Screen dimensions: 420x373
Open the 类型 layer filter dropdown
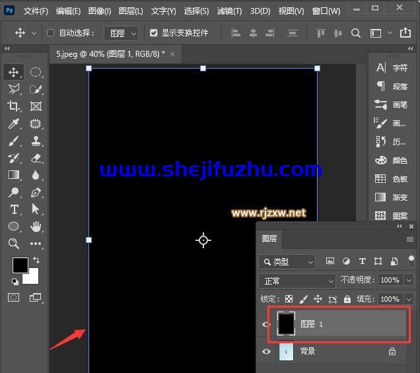tap(287, 261)
